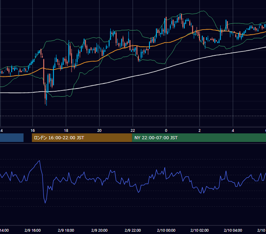Click the axis label 2 on upper chart
266x234 pixels.
[x=199, y=131]
